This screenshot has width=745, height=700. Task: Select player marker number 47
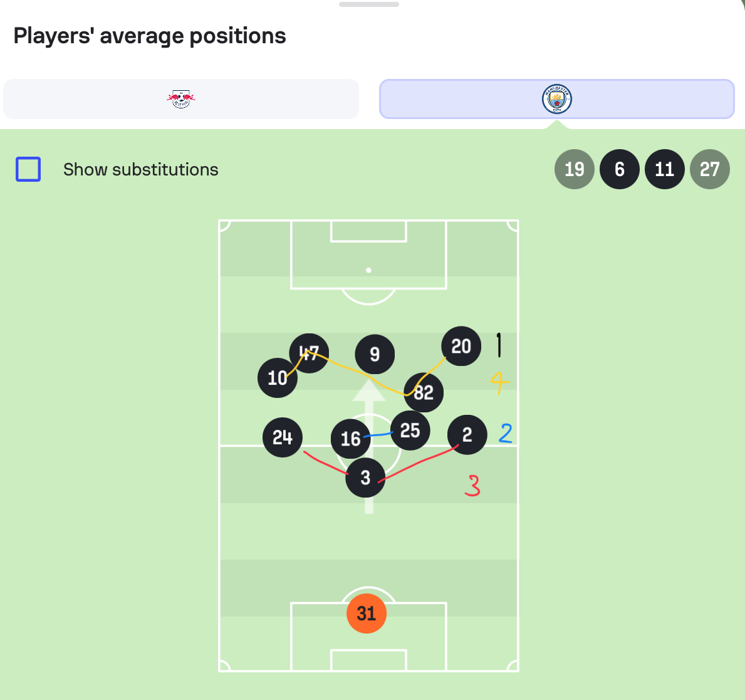click(x=310, y=353)
